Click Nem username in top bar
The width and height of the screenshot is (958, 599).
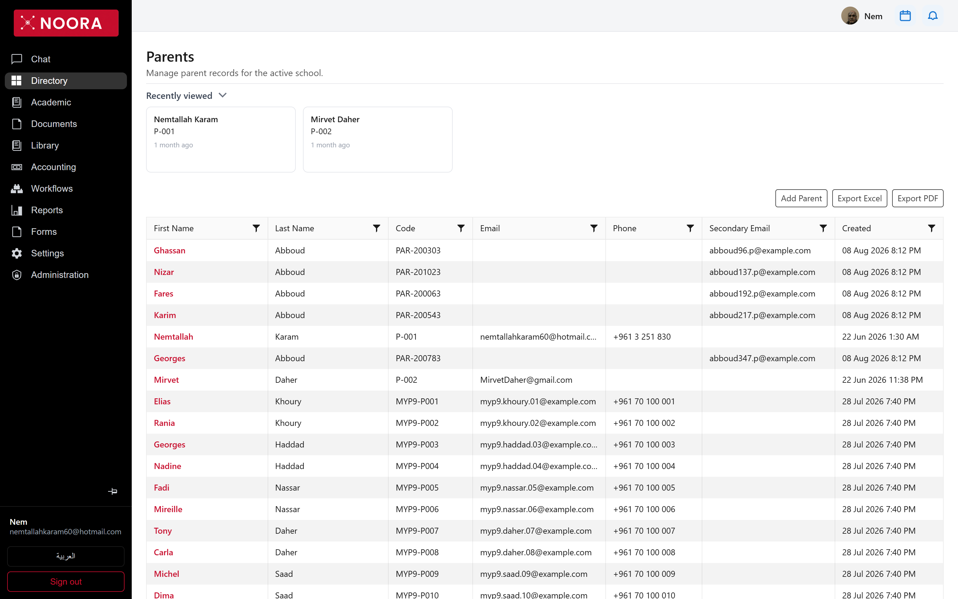873,16
